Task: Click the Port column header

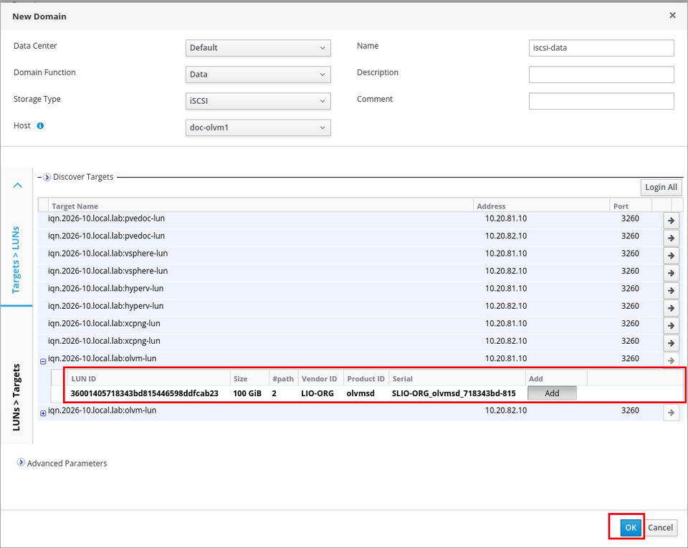Action: click(631, 206)
